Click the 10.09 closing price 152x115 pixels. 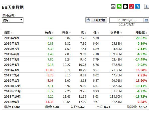coord(50,70)
